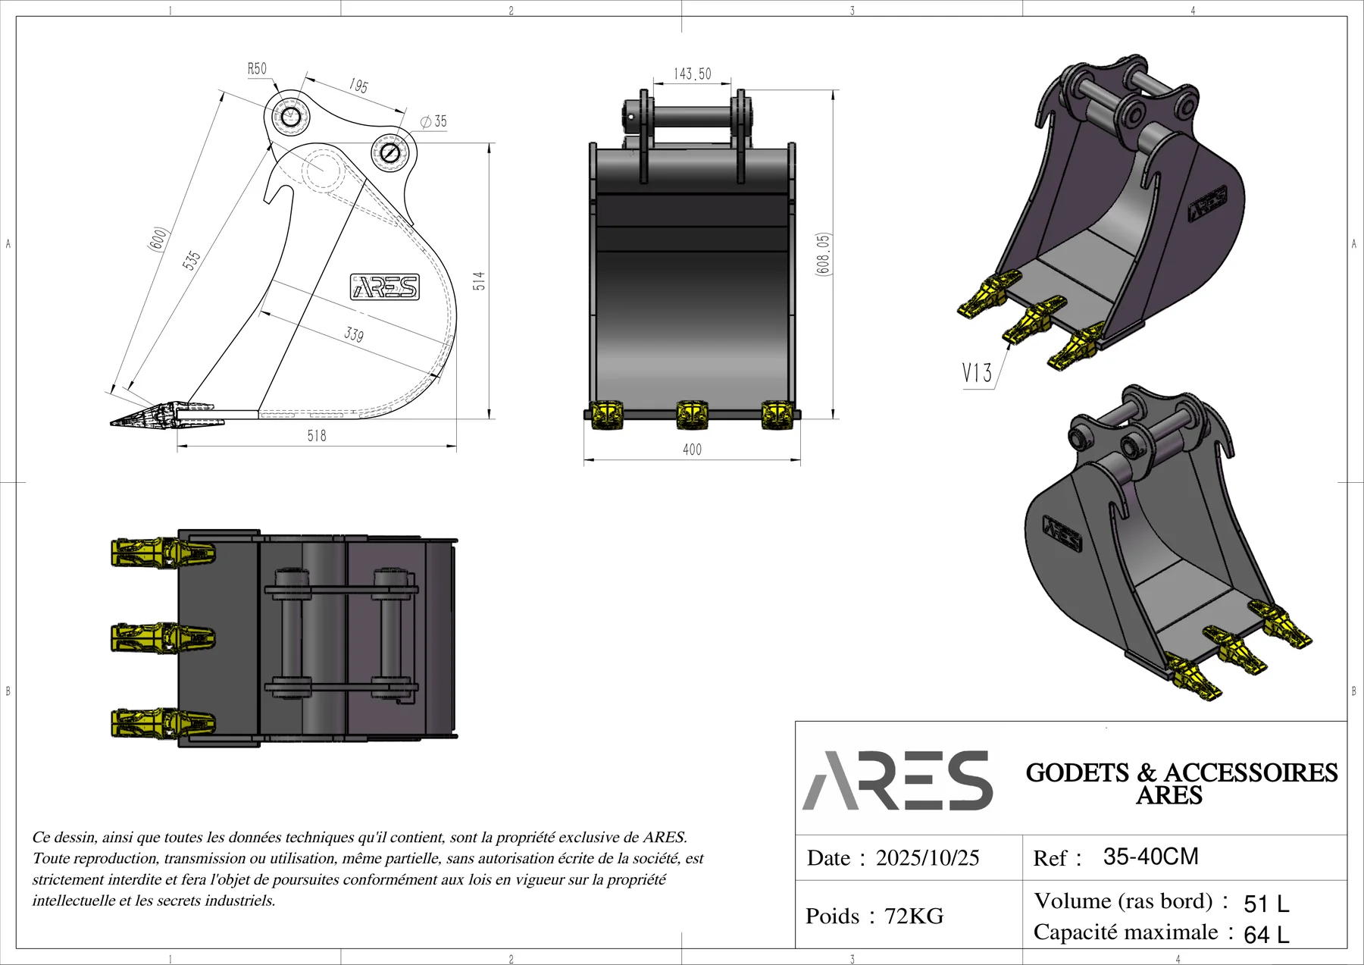1364x965 pixels.
Task: Select the (608.05) reference dimension
Action: 824,254
